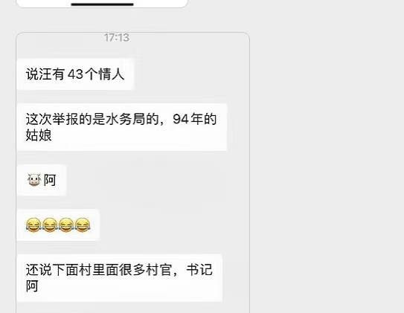The height and width of the screenshot is (313, 404).
Task: Select the message about 村官 and 书记
Action: 119,278
